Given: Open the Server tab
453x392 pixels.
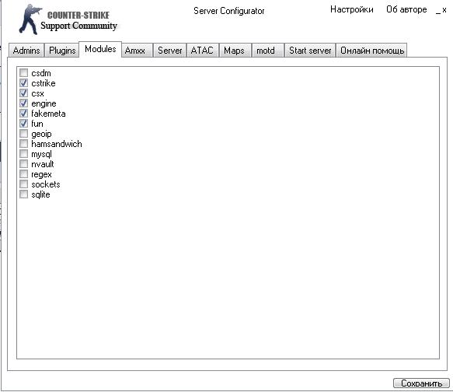Looking at the screenshot, I should point(169,51).
